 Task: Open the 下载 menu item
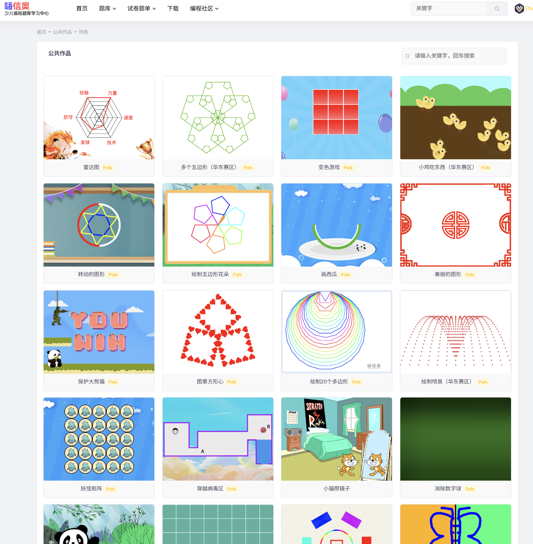pyautogui.click(x=173, y=9)
